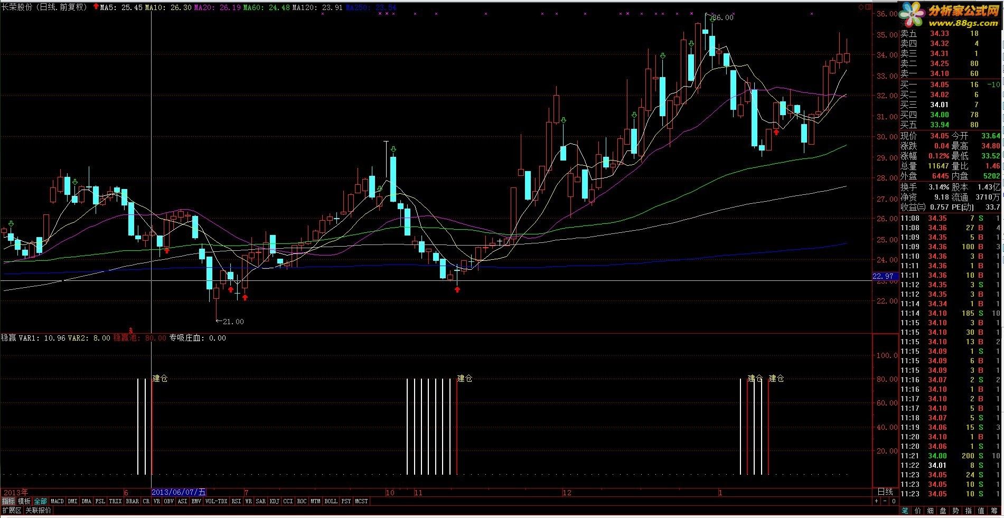Select the BOLL indicator tab
The width and height of the screenshot is (1004, 518).
pos(331,501)
